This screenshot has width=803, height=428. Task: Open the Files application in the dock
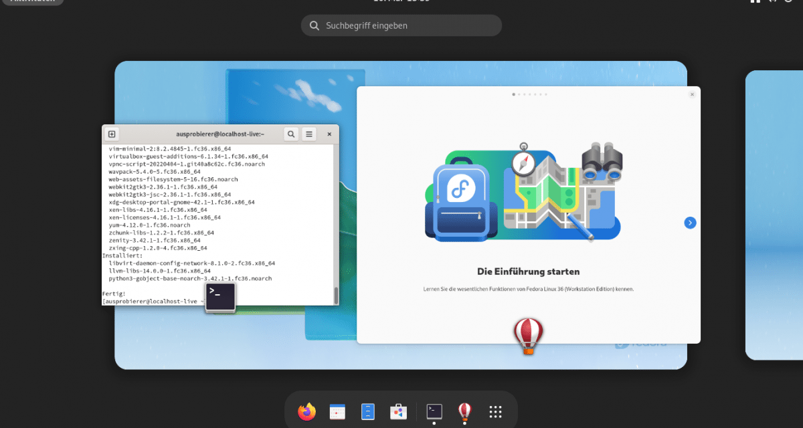pos(368,411)
